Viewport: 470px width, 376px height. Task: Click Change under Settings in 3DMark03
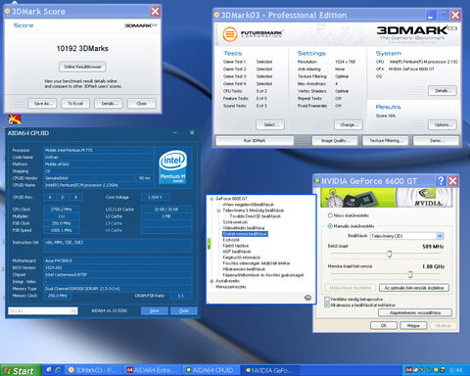349,124
